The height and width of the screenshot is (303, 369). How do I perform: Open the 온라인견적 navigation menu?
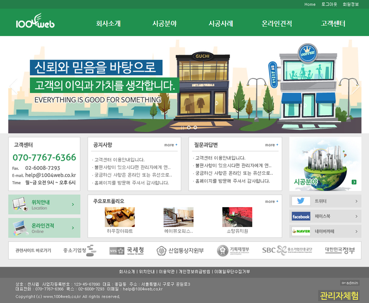[x=277, y=24]
